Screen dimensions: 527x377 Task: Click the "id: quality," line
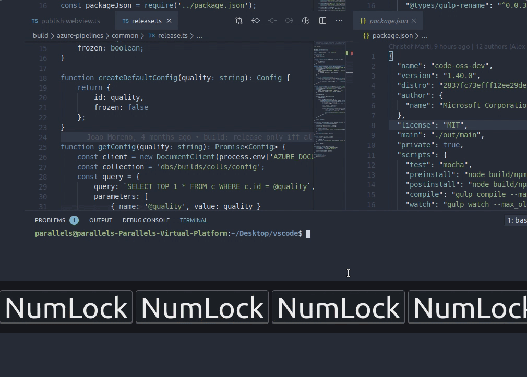pos(119,97)
